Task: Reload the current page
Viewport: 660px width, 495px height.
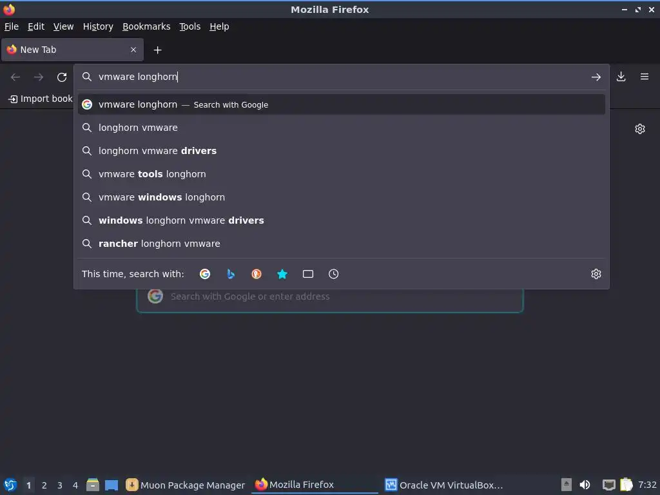Action: point(62,77)
